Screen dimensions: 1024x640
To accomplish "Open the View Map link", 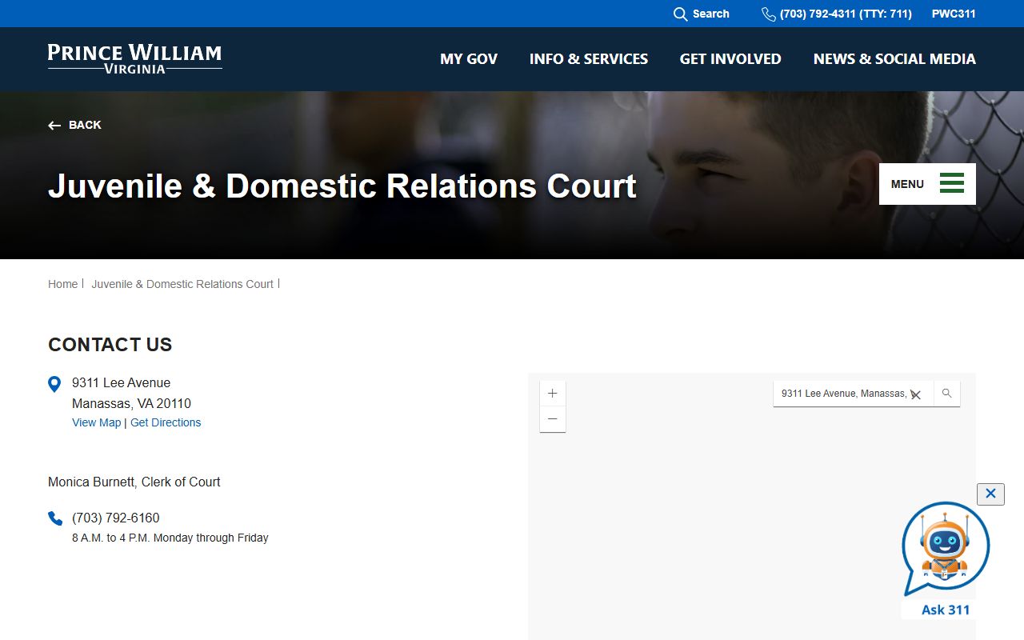I will [96, 422].
